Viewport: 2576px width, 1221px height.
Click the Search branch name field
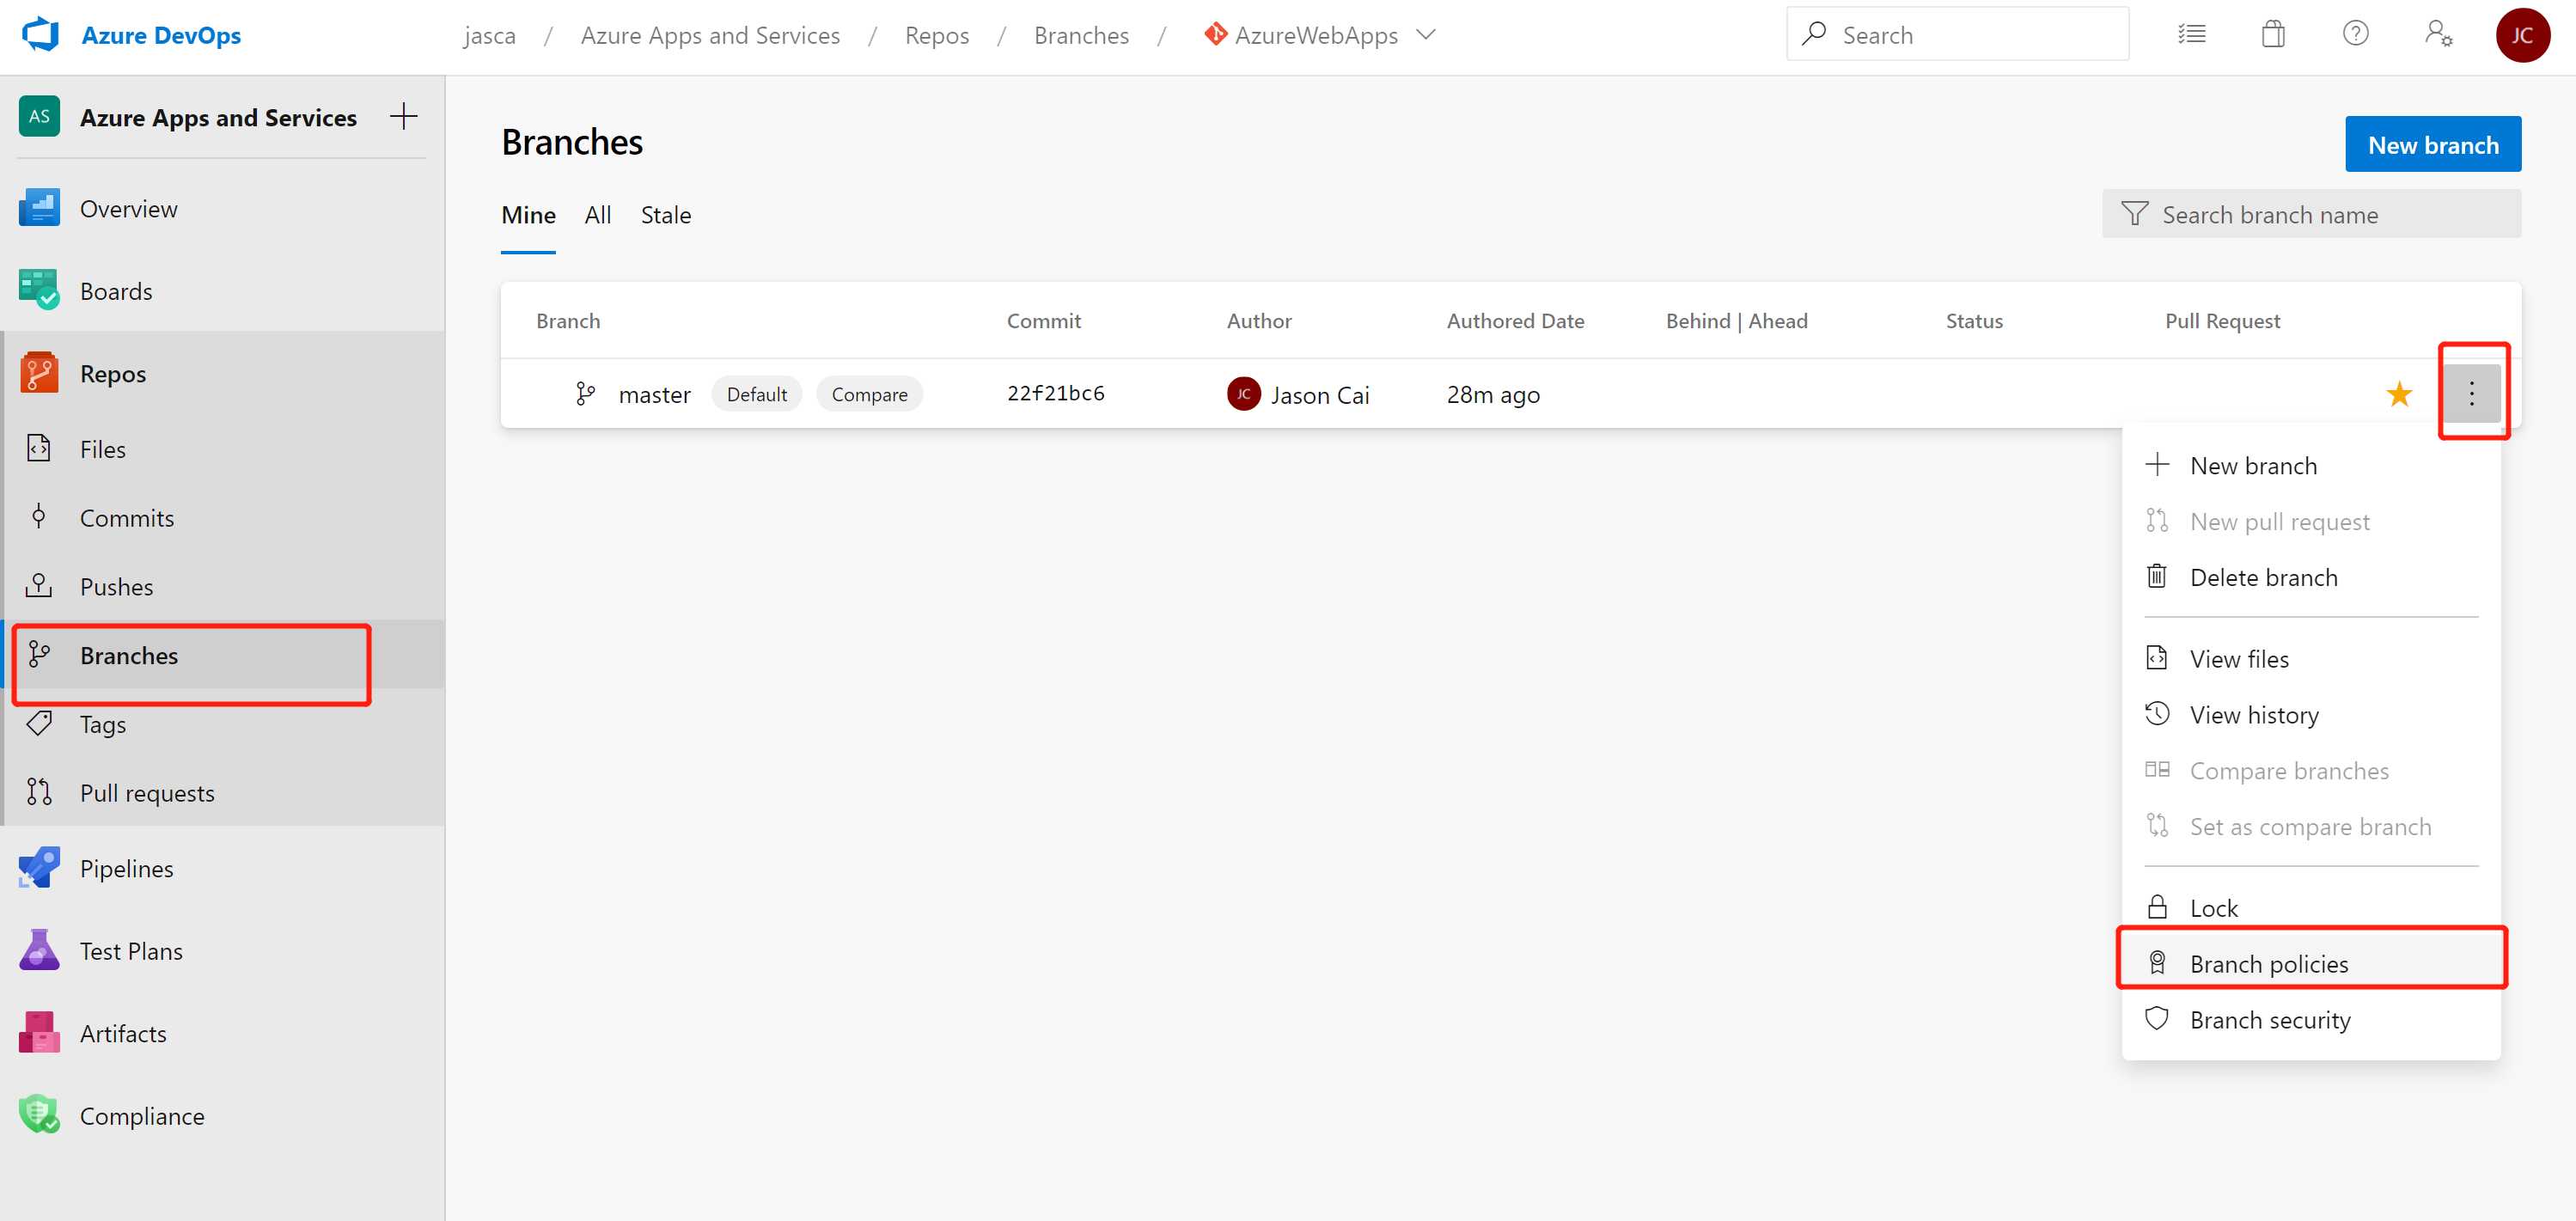[2311, 214]
